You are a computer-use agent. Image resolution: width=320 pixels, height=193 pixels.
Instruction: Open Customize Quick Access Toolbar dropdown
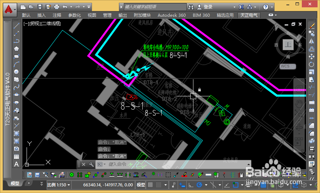(x=89, y=7)
